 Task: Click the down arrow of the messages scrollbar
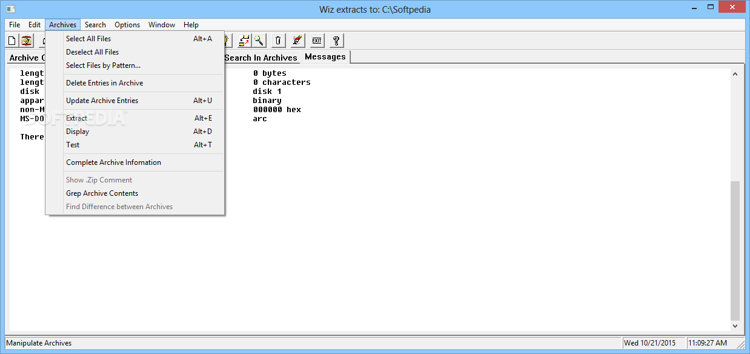[735, 326]
